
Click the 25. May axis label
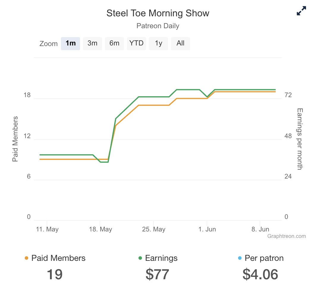(x=154, y=229)
